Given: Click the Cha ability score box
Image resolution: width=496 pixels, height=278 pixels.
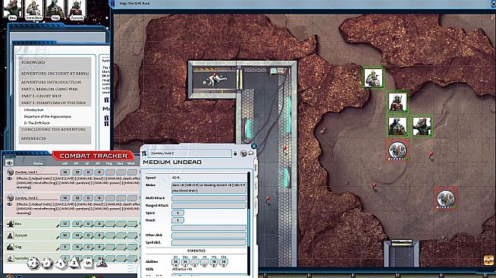Looking at the screenshot, I should click(224, 262).
